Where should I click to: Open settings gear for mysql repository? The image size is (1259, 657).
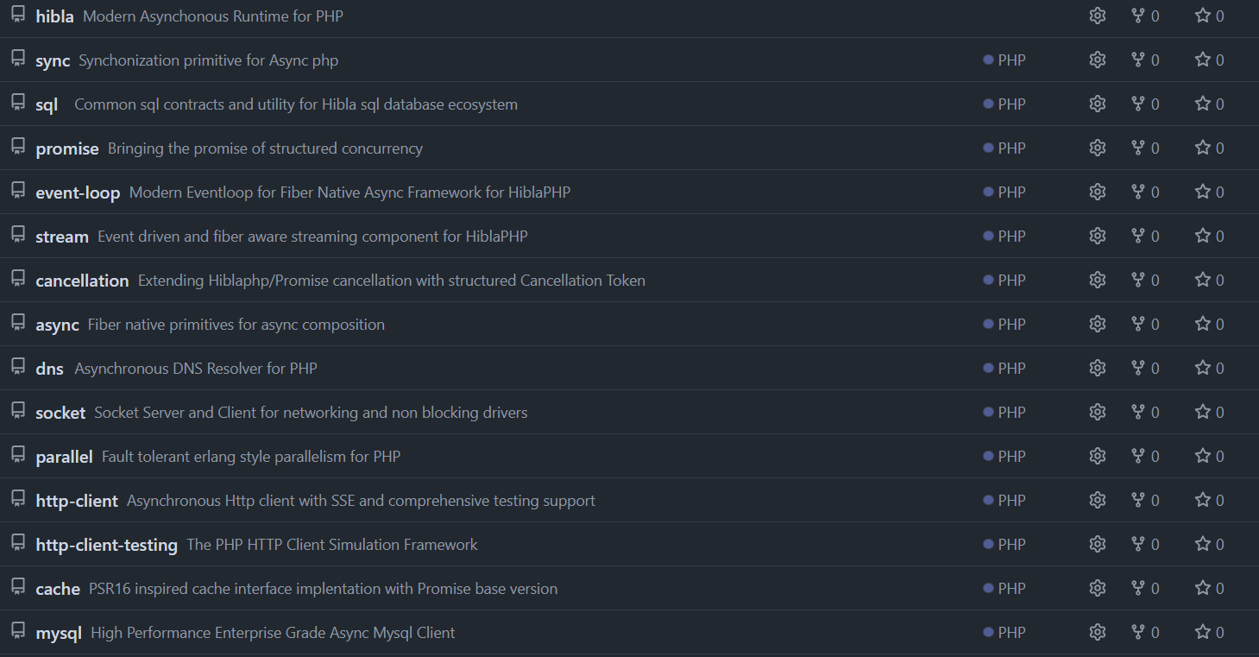[1098, 632]
